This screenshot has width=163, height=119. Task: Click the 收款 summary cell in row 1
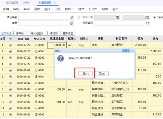pos(100,45)
